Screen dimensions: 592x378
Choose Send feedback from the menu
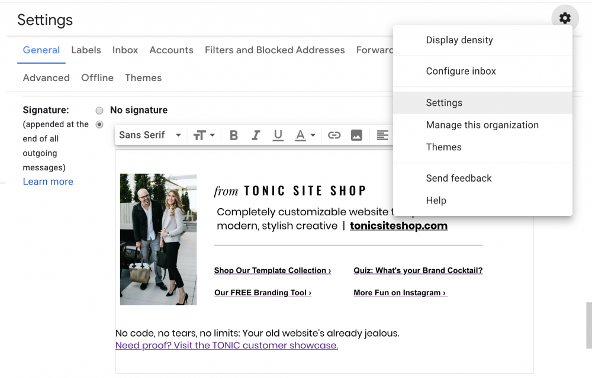(459, 178)
